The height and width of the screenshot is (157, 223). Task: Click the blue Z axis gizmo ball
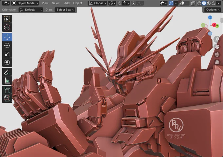(x=210, y=17)
